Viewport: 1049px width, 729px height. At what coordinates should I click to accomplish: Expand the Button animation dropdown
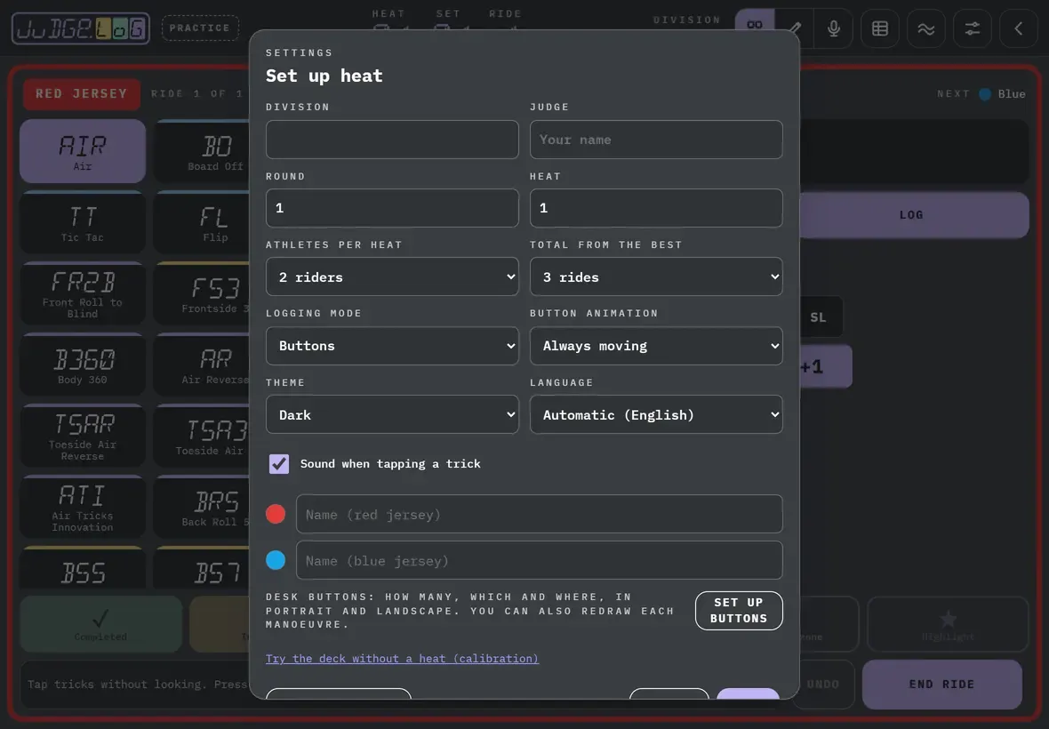point(656,346)
